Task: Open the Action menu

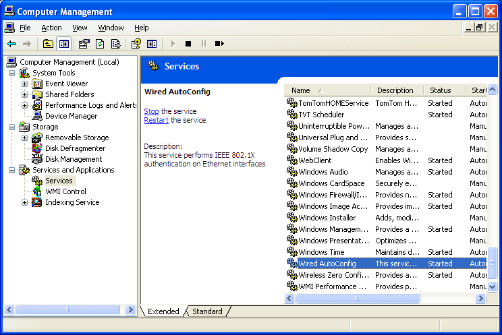Action: (x=51, y=28)
